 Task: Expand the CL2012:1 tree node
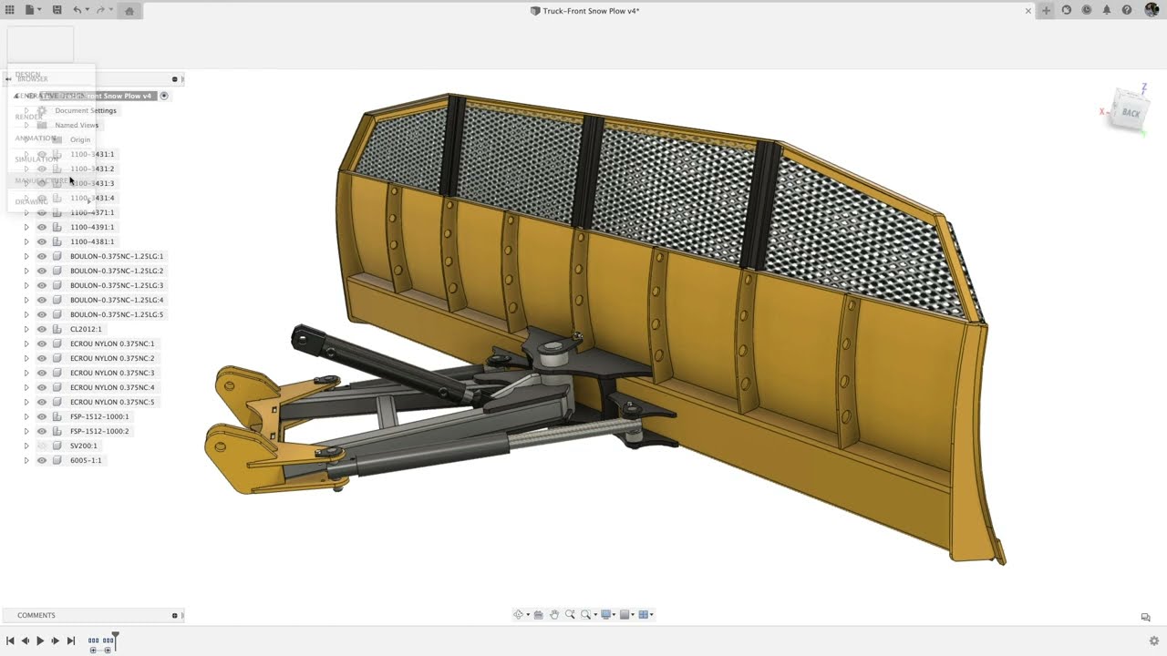coord(26,329)
